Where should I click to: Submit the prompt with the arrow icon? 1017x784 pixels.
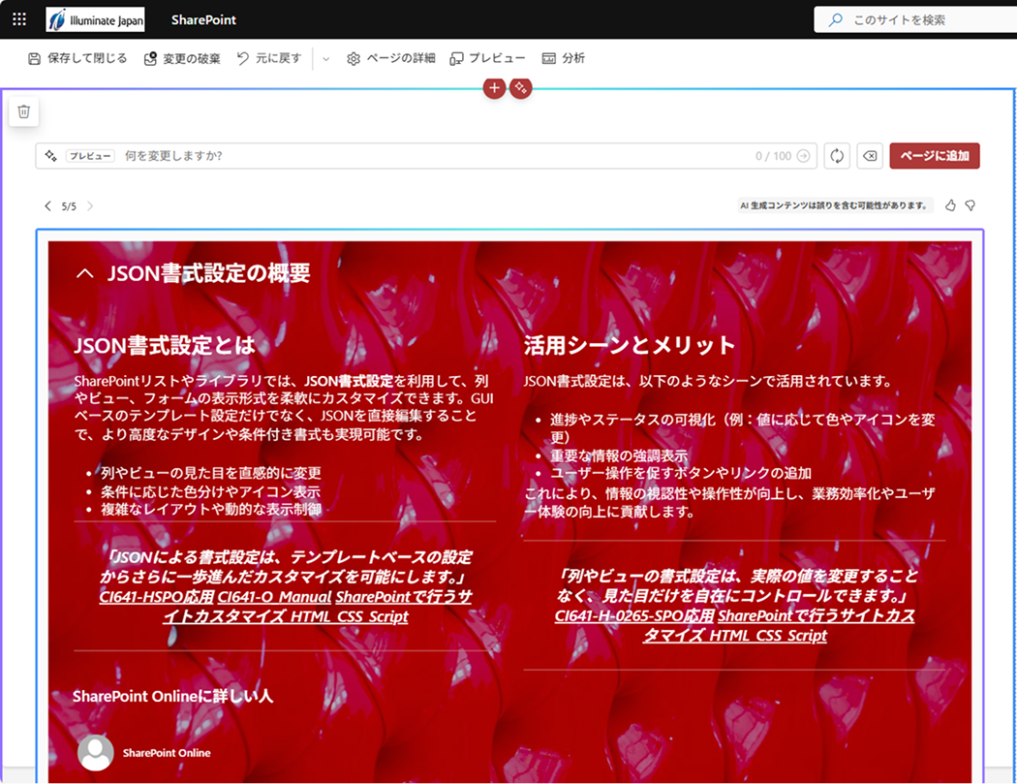[803, 156]
